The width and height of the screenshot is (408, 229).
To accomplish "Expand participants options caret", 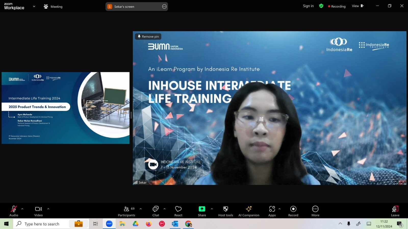I will pyautogui.click(x=141, y=209).
